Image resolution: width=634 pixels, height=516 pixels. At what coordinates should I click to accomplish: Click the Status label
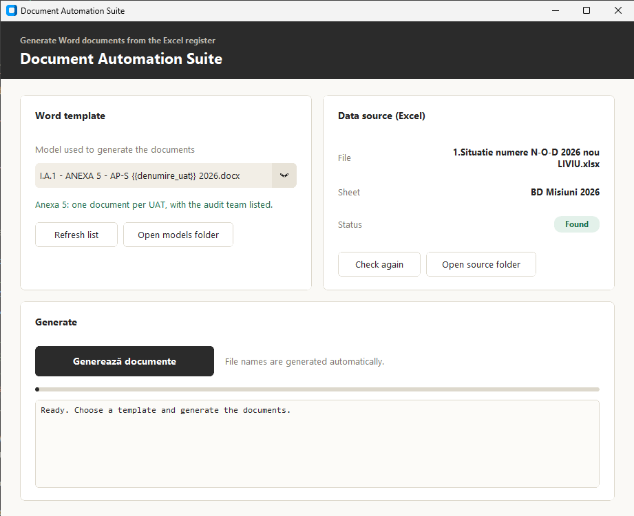tap(350, 225)
